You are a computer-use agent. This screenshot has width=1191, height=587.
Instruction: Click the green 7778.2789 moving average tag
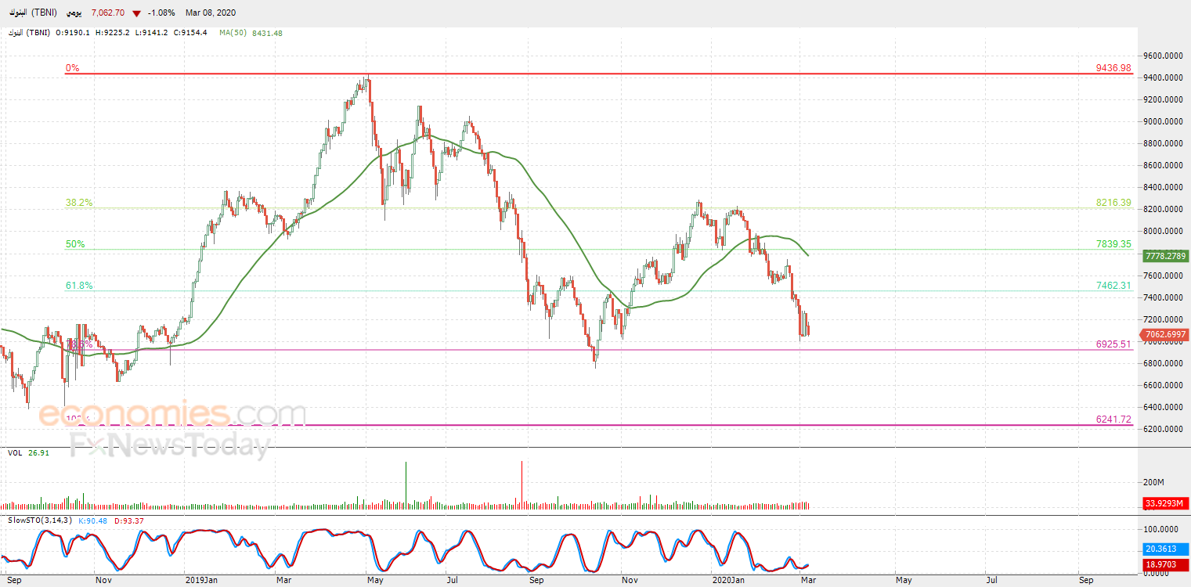pos(1166,257)
